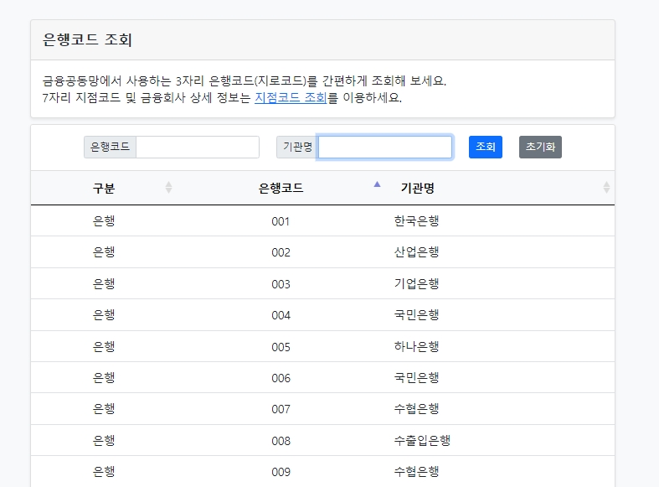659x487 pixels.
Task: Select code cell 002
Action: (281, 252)
